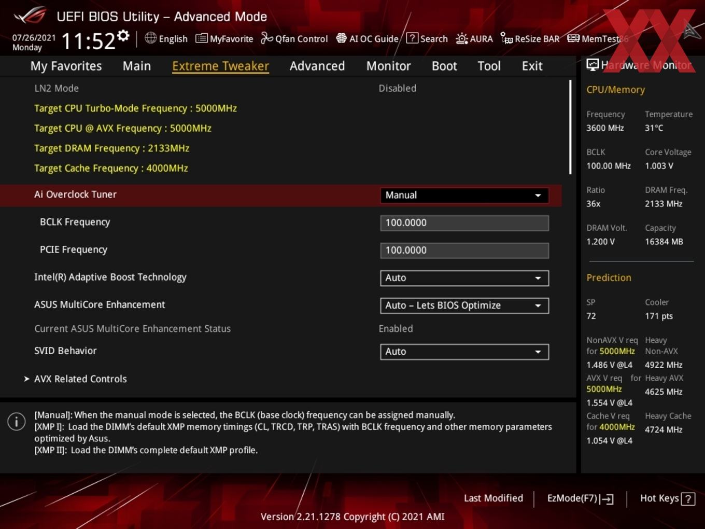Select the Extreme Tweaker tab
This screenshot has width=705, height=529.
[220, 66]
